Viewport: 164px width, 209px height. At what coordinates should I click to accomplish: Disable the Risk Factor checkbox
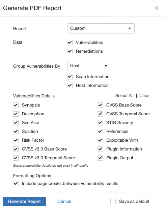pyautogui.click(x=16, y=140)
